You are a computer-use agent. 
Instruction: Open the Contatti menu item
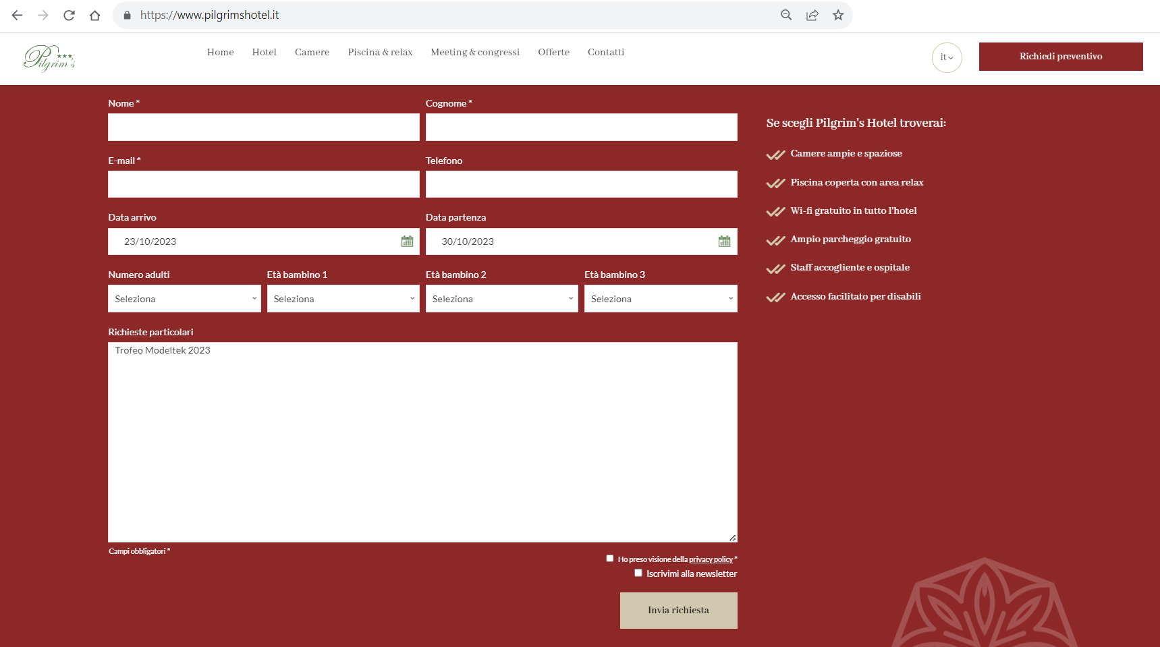[606, 52]
